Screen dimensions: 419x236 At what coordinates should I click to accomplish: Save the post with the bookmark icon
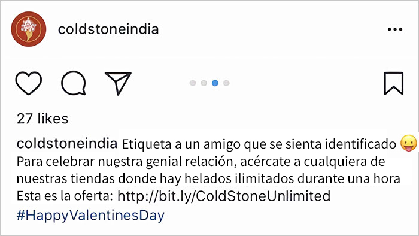click(394, 83)
